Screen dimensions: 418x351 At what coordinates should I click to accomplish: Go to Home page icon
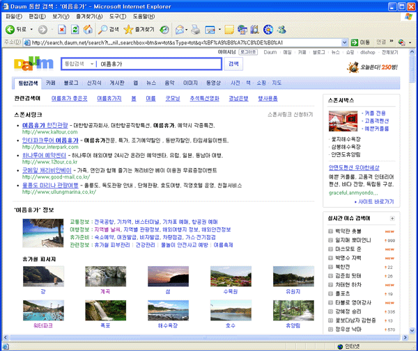click(88, 29)
